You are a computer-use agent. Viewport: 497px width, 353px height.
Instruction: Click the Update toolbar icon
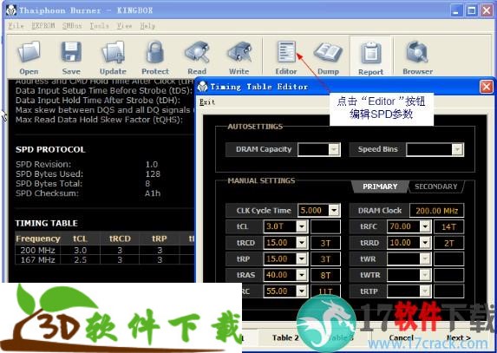(113, 53)
